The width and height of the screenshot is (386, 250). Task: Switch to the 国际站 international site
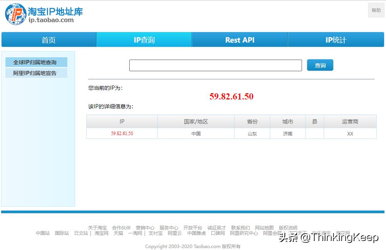(62, 234)
